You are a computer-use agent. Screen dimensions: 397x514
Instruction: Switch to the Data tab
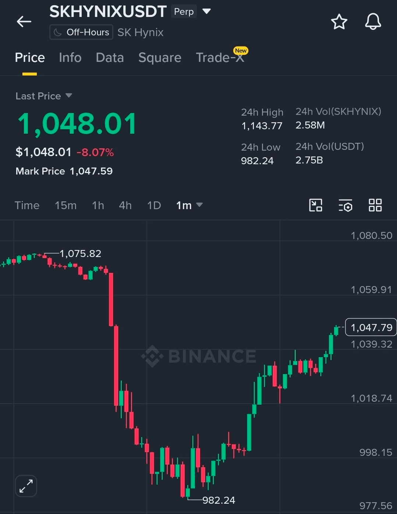coord(110,58)
